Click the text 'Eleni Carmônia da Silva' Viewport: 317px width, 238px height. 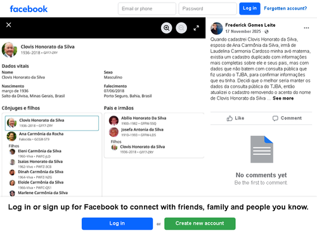[x=39, y=151]
